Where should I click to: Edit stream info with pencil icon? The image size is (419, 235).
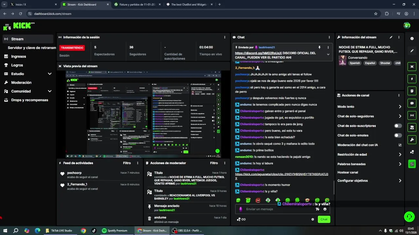(391, 37)
